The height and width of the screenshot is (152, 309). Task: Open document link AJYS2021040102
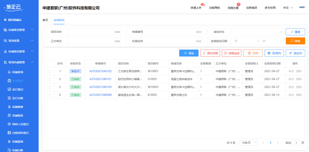(x=100, y=71)
